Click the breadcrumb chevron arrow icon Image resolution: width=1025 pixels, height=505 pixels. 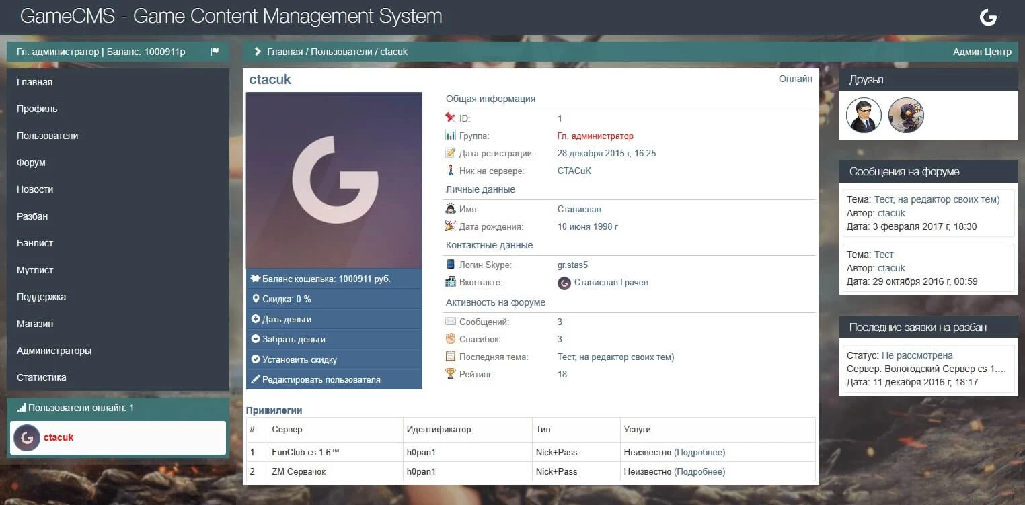(x=257, y=52)
